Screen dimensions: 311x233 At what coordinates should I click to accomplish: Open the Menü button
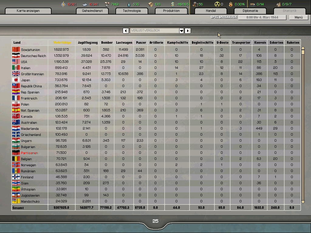tap(298, 17)
